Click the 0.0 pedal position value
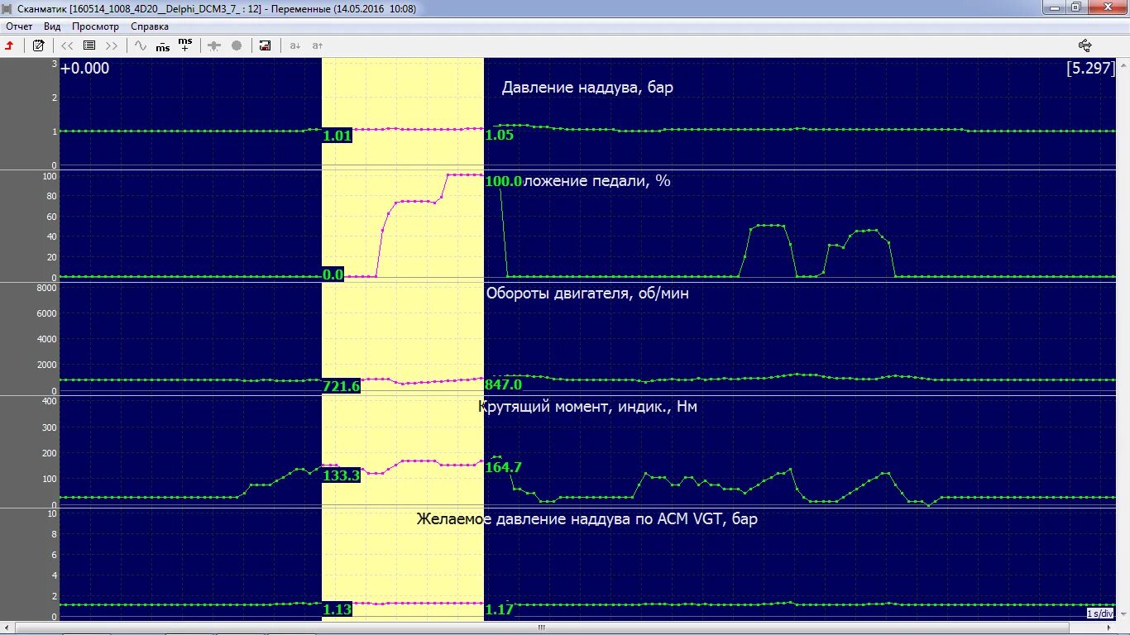1130x635 pixels. click(333, 275)
